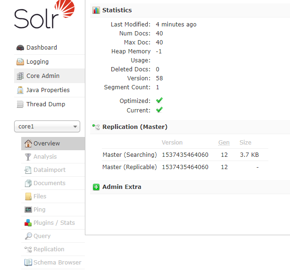This screenshot has height=273, width=290.
Task: Click the Master (Replicable) version 1537435464060
Action: (185, 167)
